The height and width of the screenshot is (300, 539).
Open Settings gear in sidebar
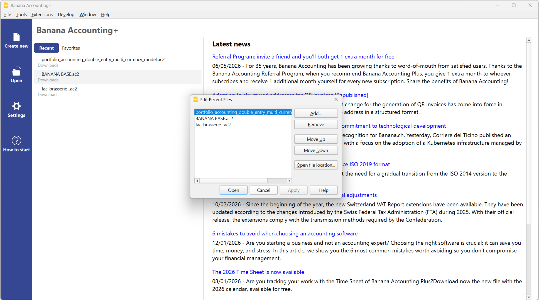click(x=16, y=106)
